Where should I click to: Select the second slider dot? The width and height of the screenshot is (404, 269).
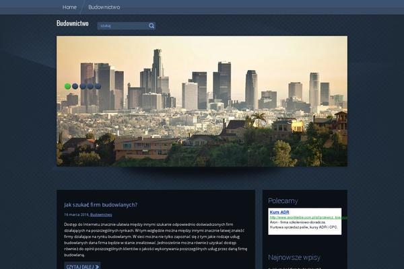pyautogui.click(x=75, y=86)
